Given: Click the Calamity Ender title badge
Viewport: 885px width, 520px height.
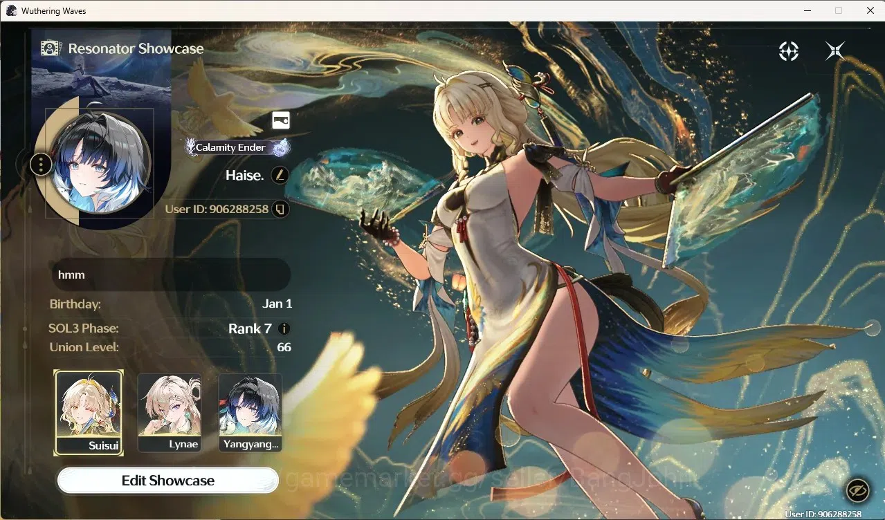Looking at the screenshot, I should 238,147.
